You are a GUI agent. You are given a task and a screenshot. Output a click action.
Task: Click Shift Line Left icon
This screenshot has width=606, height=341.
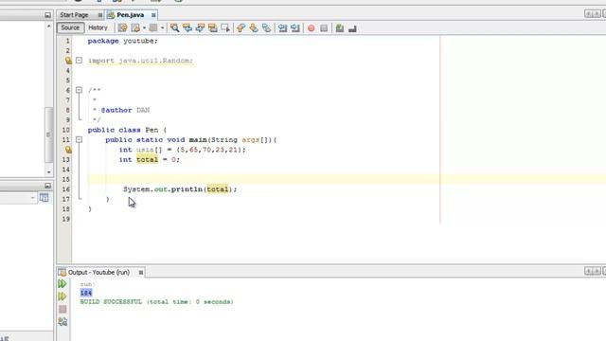[282, 27]
